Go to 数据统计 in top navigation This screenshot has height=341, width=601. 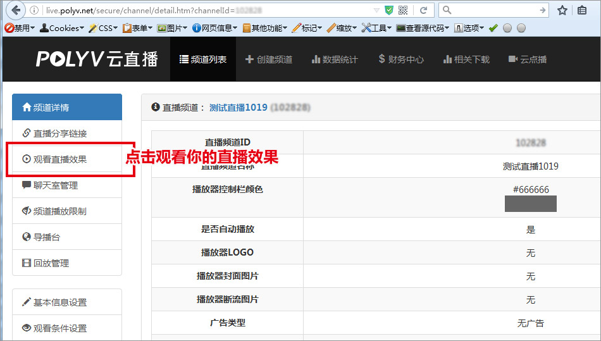pos(335,59)
